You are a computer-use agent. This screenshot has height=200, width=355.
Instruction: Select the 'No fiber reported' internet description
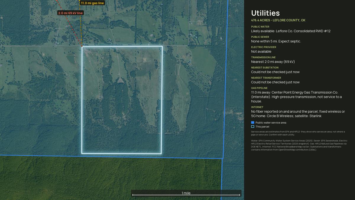click(x=298, y=114)
